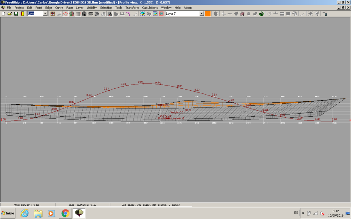The height and width of the screenshot is (219, 351).
Task: Open the precision dropdown showing Low
Action: point(45,14)
